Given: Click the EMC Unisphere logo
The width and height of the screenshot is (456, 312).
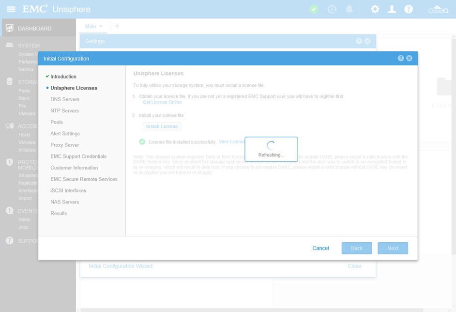Looking at the screenshot, I should tap(57, 9).
